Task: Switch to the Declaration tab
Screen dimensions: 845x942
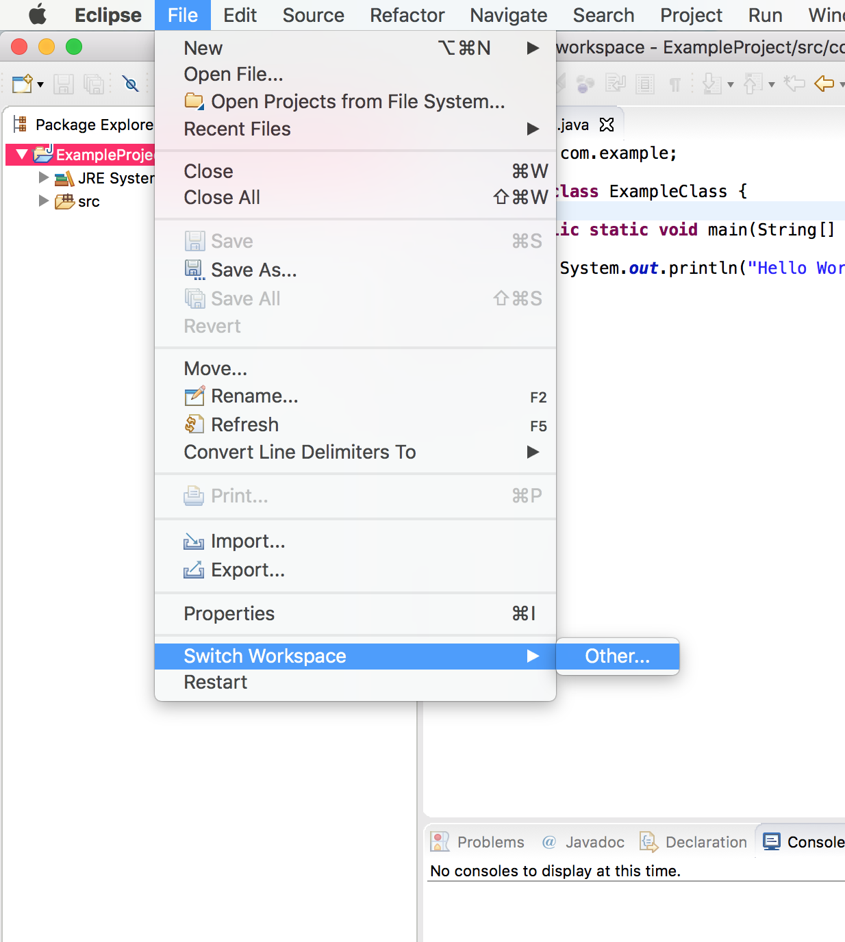Action: [x=693, y=842]
